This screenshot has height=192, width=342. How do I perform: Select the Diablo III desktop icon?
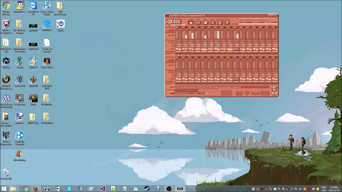point(33,81)
